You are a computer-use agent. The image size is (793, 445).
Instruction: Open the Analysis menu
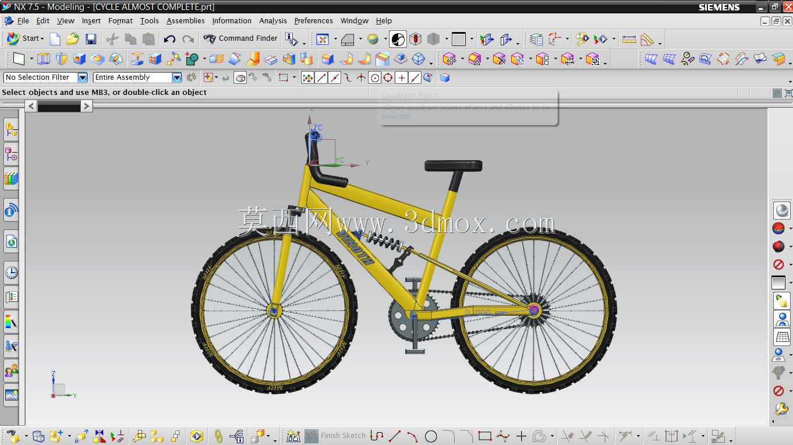point(272,21)
